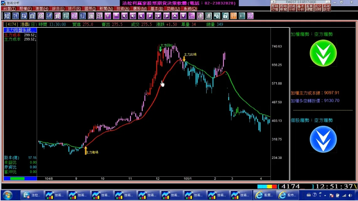The height and width of the screenshot is (201, 358).
Task: Click the 匯 export toolbar icon
Action: pos(91,16)
